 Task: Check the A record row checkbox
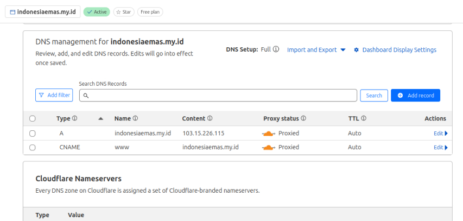point(33,134)
